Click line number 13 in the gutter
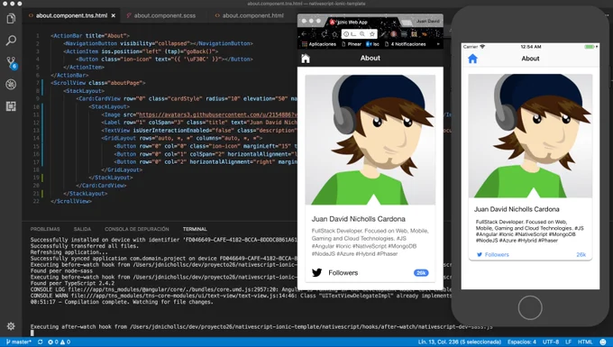 tap(36, 130)
